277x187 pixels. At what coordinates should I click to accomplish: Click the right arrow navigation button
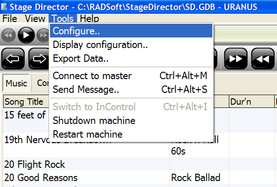point(39,59)
